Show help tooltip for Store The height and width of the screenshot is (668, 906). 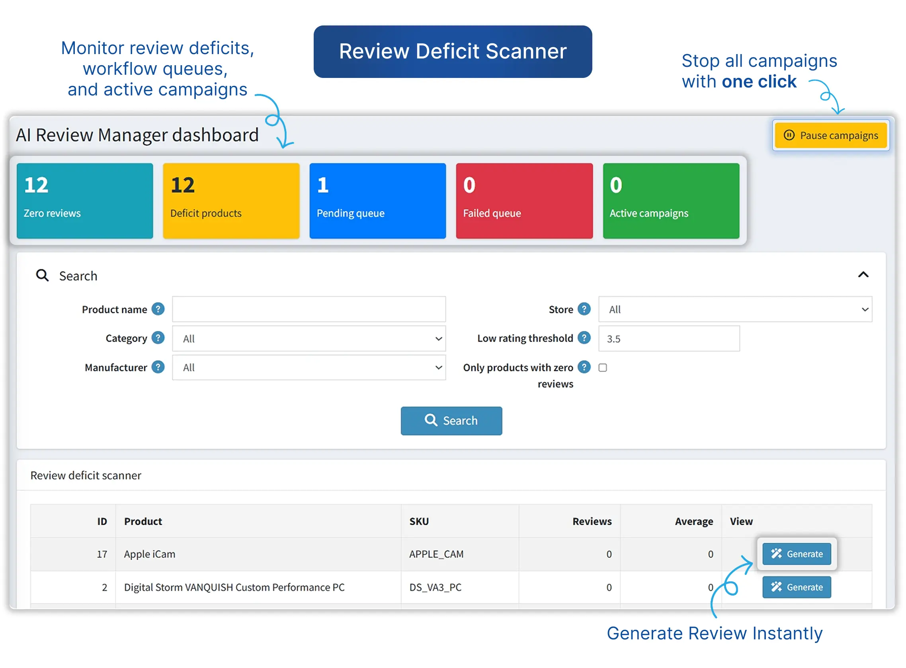584,309
